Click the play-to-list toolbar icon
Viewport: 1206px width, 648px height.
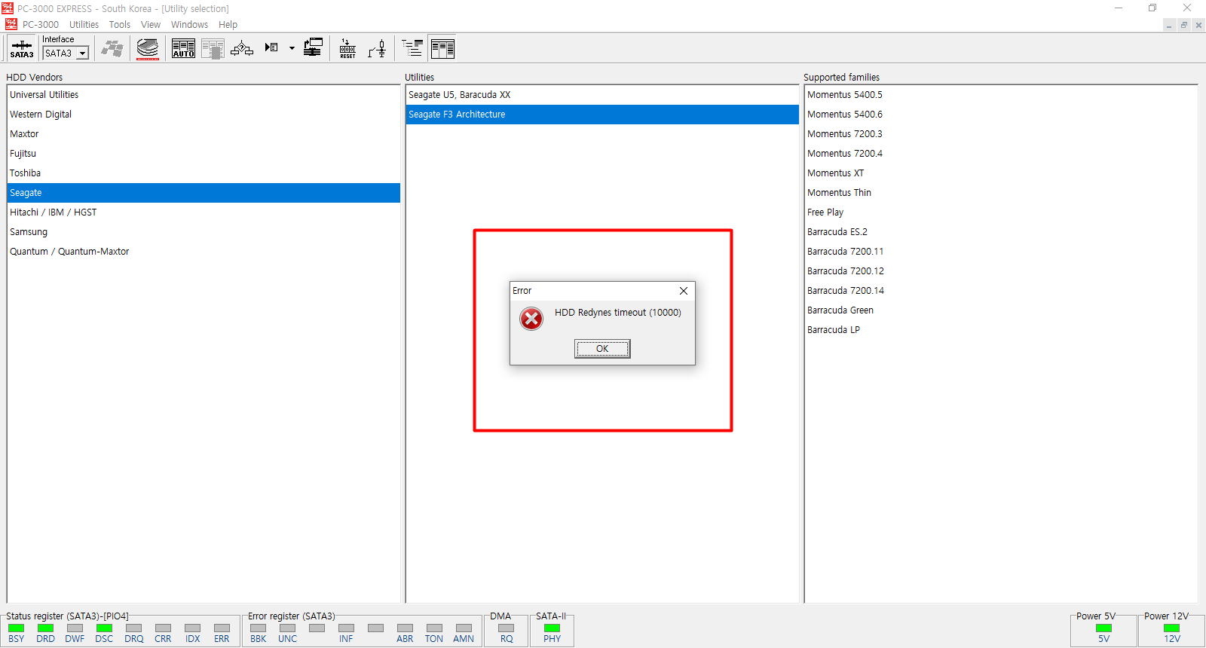pos(271,47)
